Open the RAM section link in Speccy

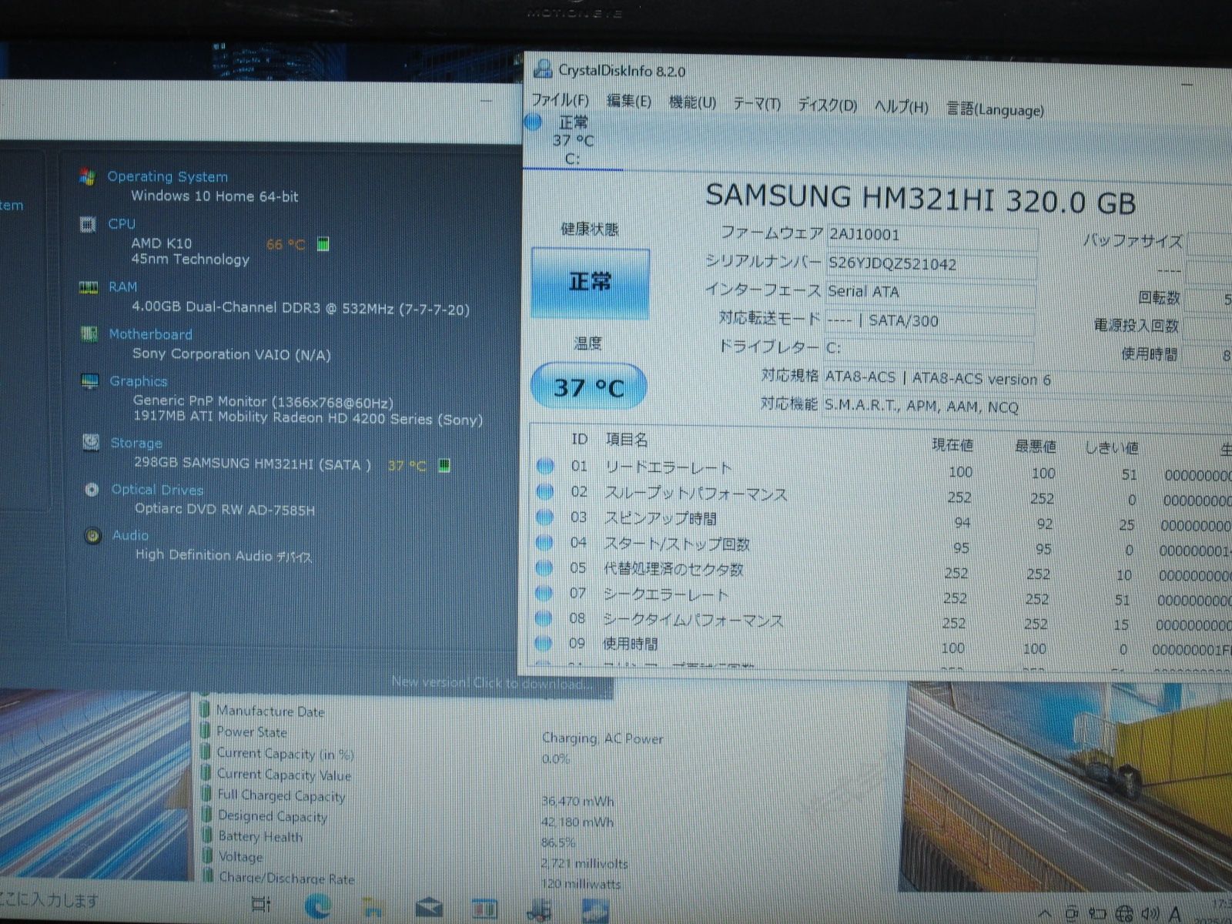(x=122, y=287)
